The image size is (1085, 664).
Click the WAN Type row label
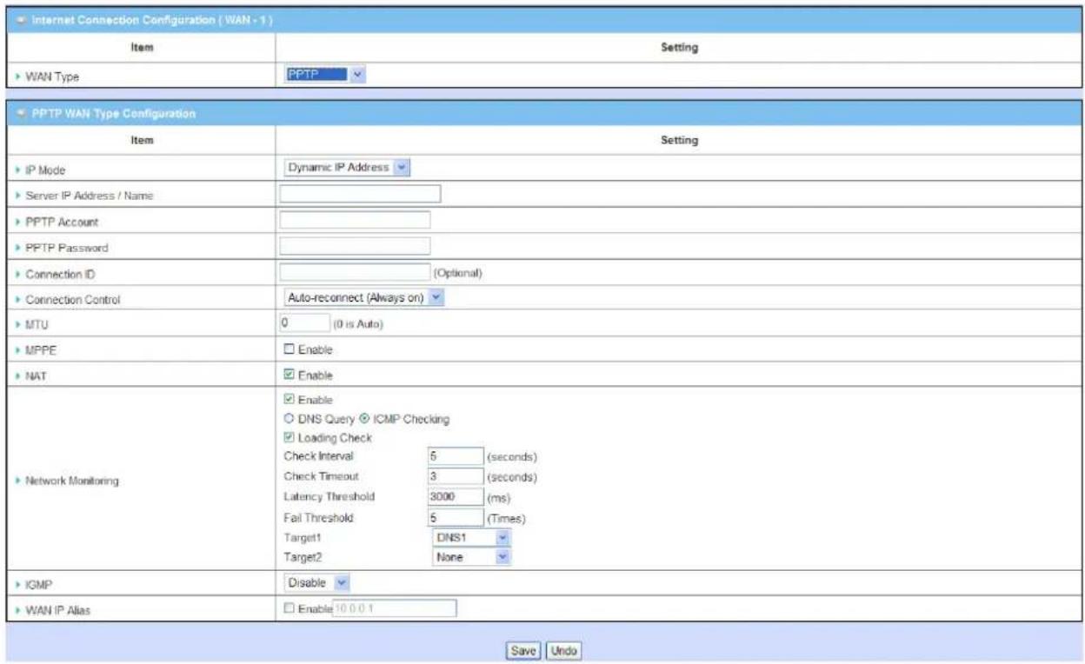[x=53, y=77]
